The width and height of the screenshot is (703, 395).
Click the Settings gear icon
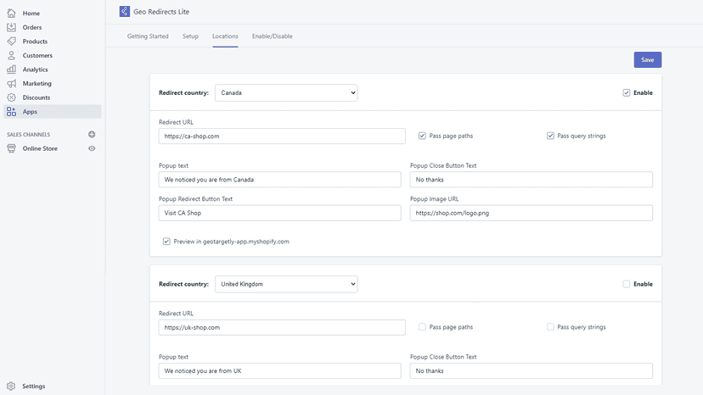[11, 386]
